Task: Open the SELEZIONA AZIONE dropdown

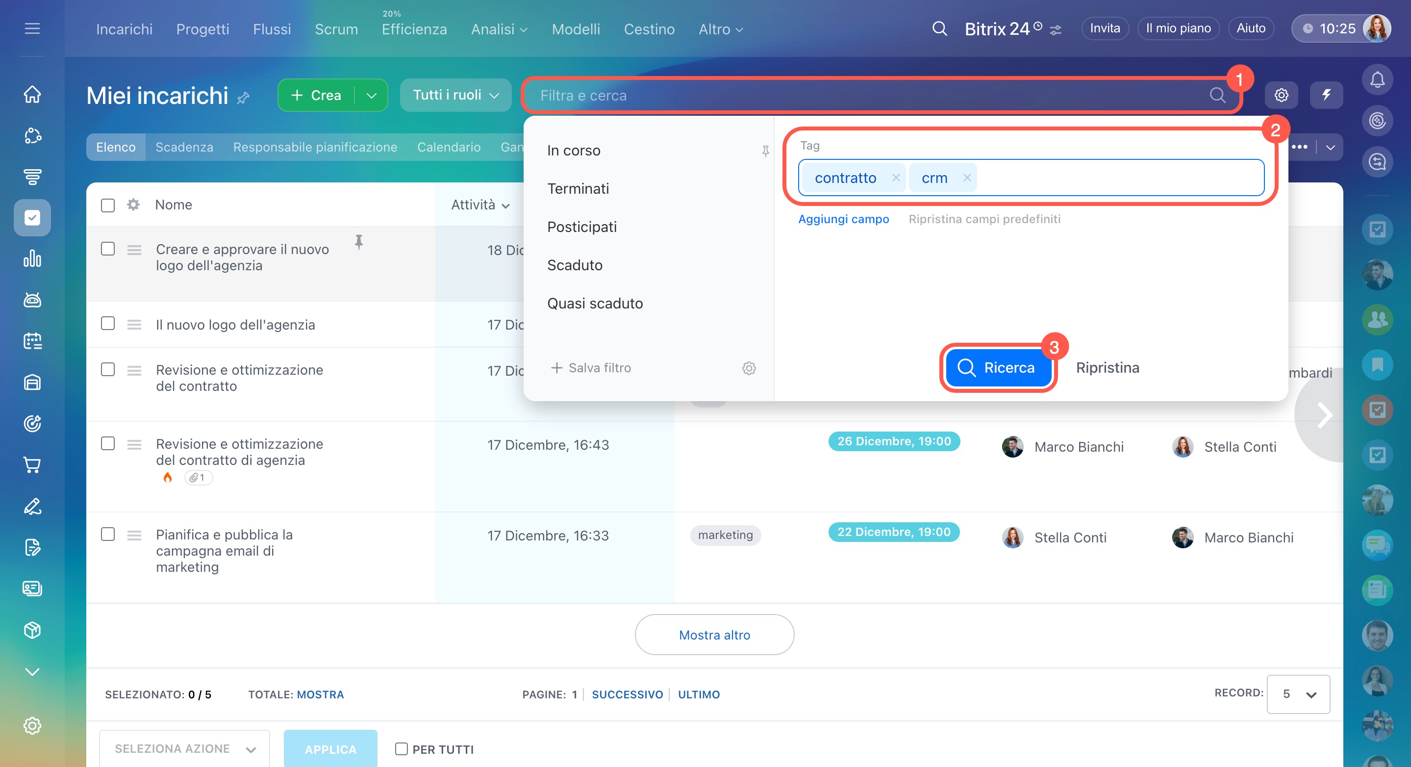Action: pos(184,748)
